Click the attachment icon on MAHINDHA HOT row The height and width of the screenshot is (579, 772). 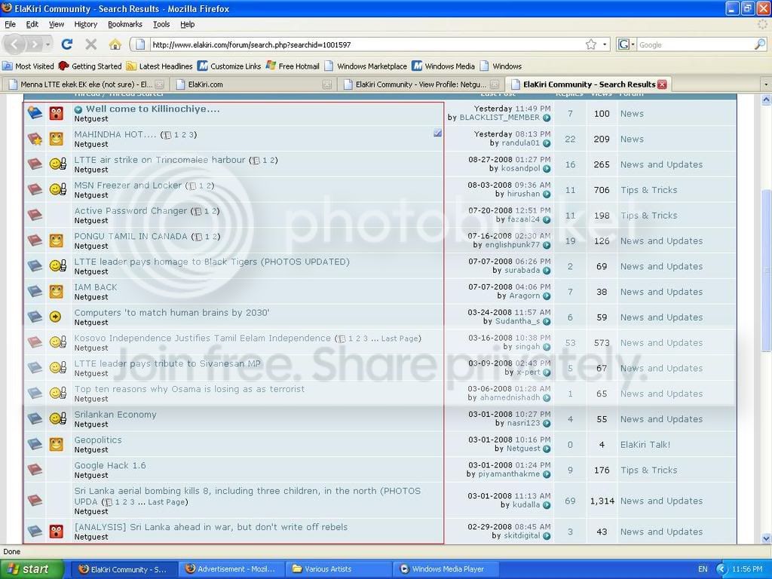437,133
